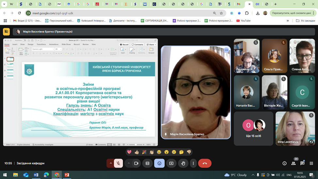The width and height of the screenshot is (318, 179).
Task: Open the Gmail inbox bookmark
Action: 27,21
